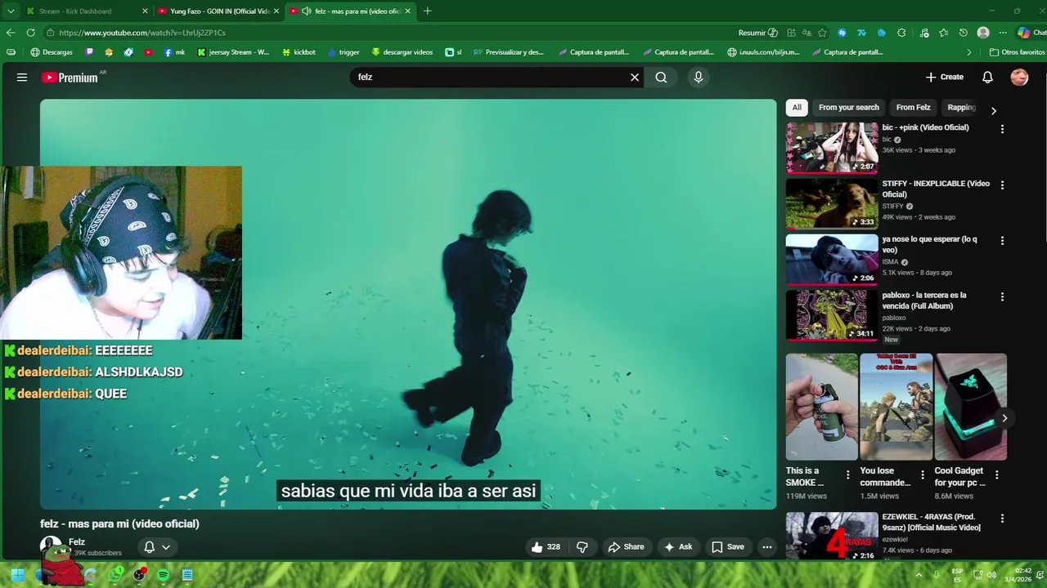Save video to a playlist
The image size is (1047, 588).
[x=728, y=547]
